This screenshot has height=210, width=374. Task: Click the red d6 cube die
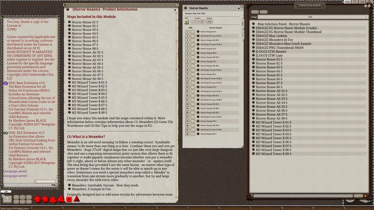coord(69,199)
